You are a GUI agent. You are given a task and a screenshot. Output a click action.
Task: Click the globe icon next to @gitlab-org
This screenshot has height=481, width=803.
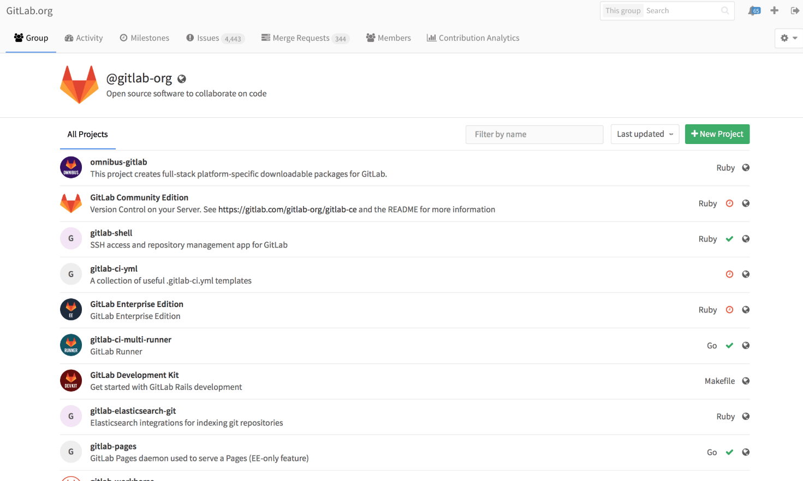click(182, 79)
